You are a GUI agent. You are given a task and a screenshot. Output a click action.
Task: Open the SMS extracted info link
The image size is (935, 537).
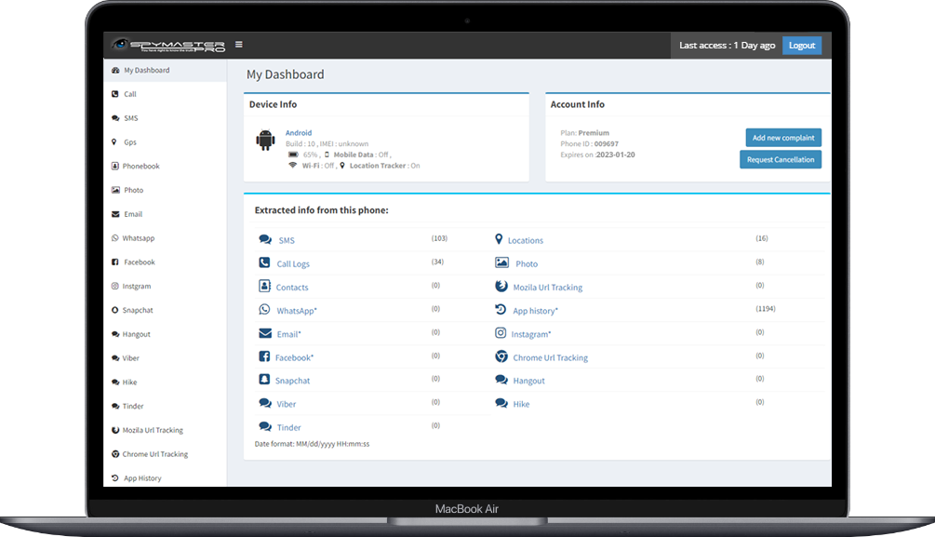(x=287, y=240)
